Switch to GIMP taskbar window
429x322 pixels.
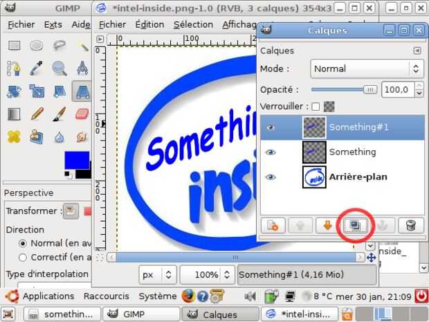tap(141, 314)
